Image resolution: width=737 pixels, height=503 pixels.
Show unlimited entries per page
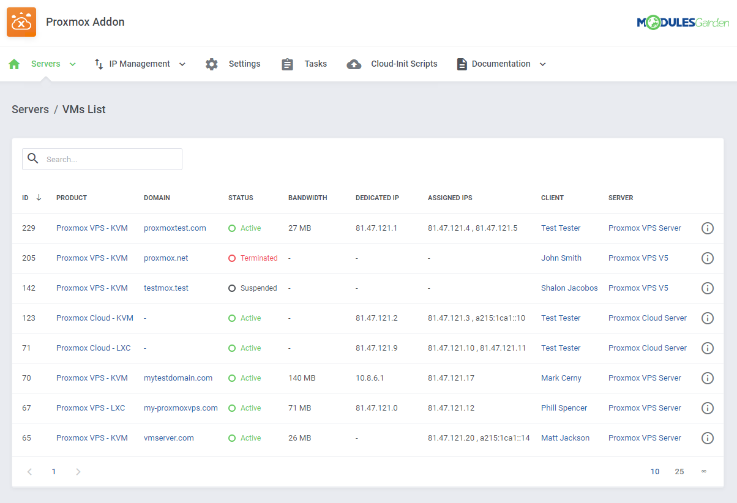[704, 472]
